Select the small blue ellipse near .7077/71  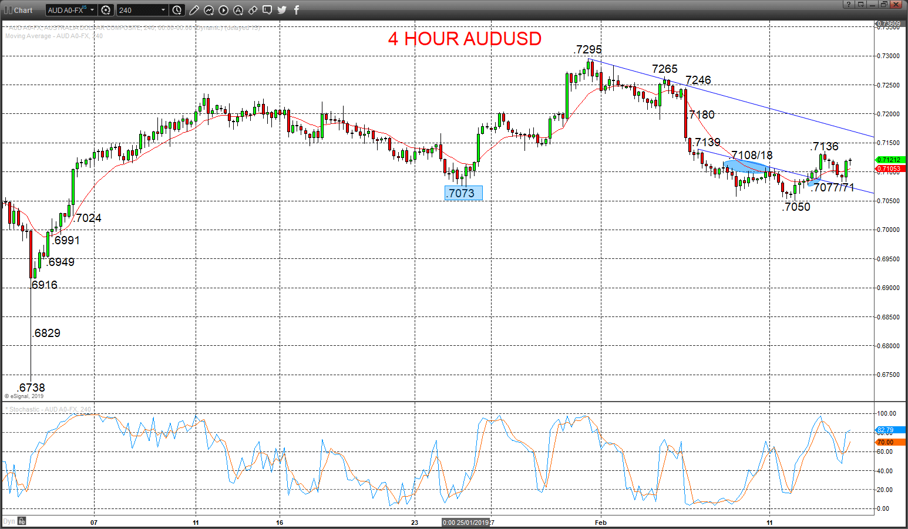pyautogui.click(x=813, y=183)
